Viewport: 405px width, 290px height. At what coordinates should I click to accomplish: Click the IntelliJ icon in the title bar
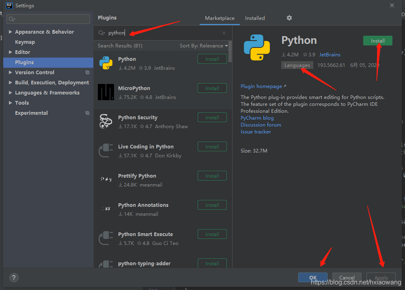click(x=9, y=5)
